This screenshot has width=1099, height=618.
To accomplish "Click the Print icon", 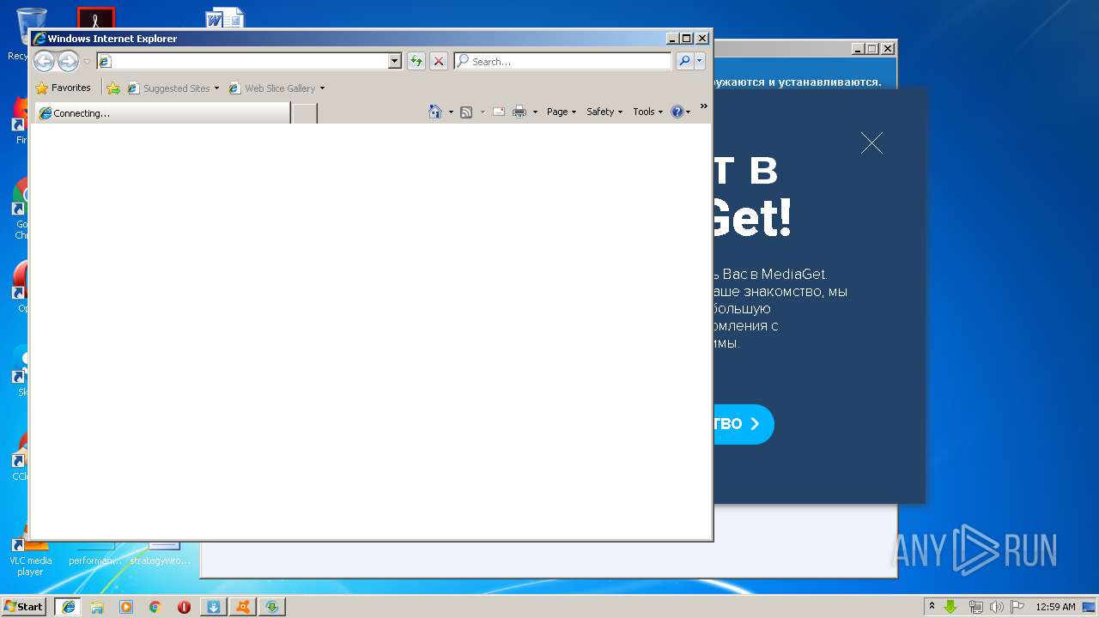I will point(519,112).
